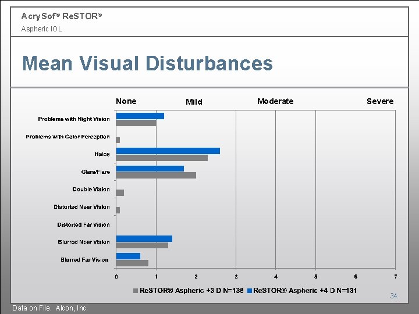Click the 'Double Vision' category label
Viewport: 419px width, 314px height.
(91, 190)
